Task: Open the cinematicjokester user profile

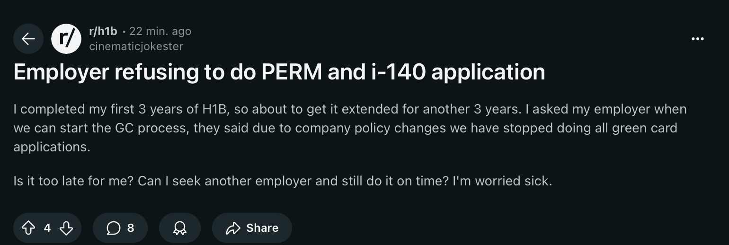Action: [136, 46]
